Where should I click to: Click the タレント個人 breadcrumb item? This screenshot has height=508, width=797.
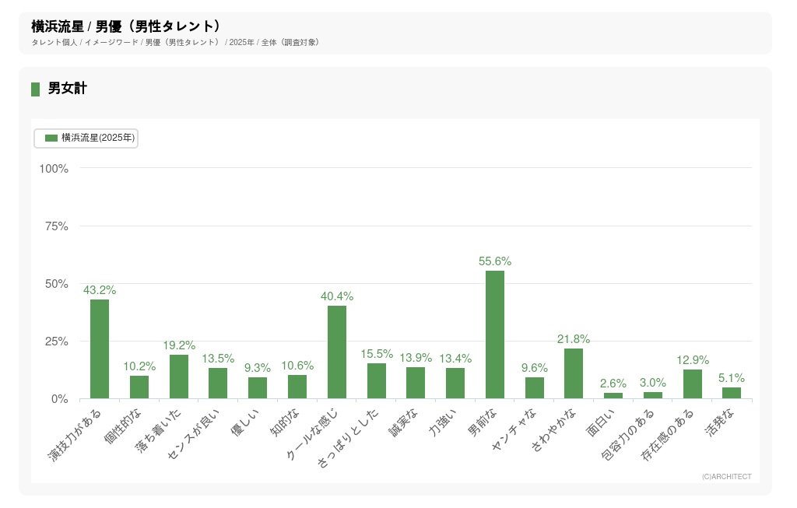coord(54,42)
